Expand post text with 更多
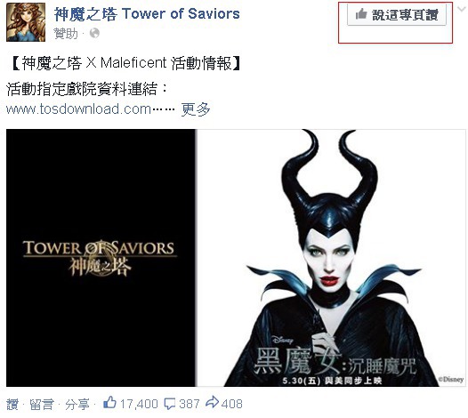Viewport: 468px width, 418px height. (196, 109)
